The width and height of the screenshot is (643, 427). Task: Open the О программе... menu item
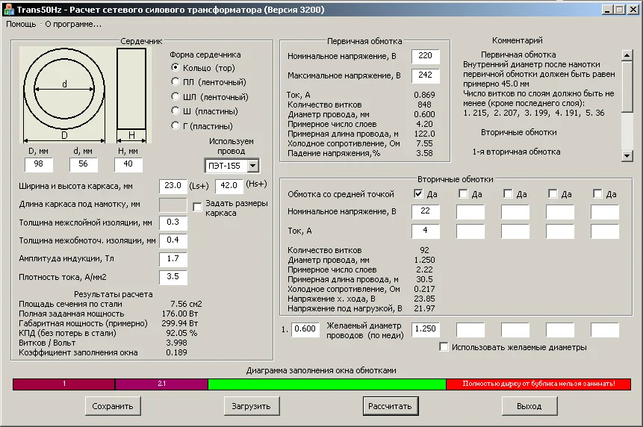[73, 24]
